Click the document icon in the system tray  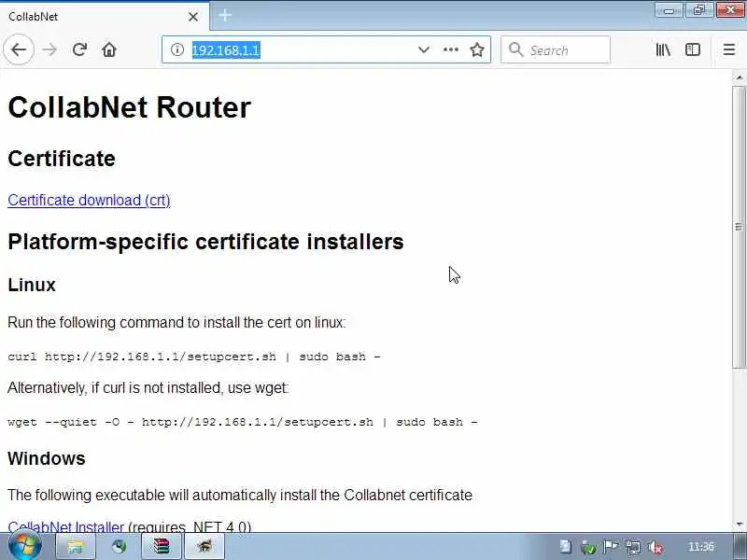pos(566,547)
